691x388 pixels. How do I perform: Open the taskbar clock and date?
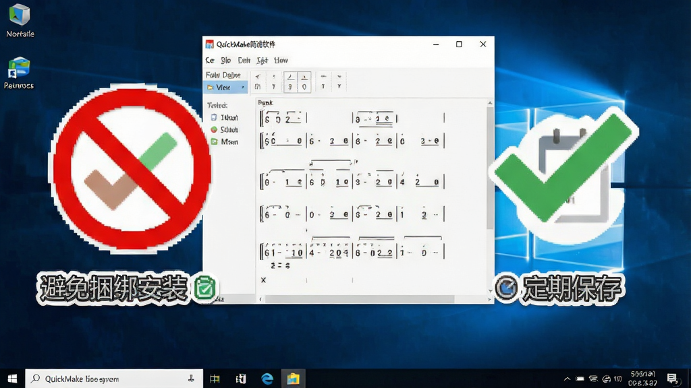pyautogui.click(x=643, y=379)
